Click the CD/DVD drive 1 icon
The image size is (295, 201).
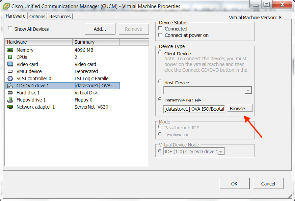tap(10, 86)
